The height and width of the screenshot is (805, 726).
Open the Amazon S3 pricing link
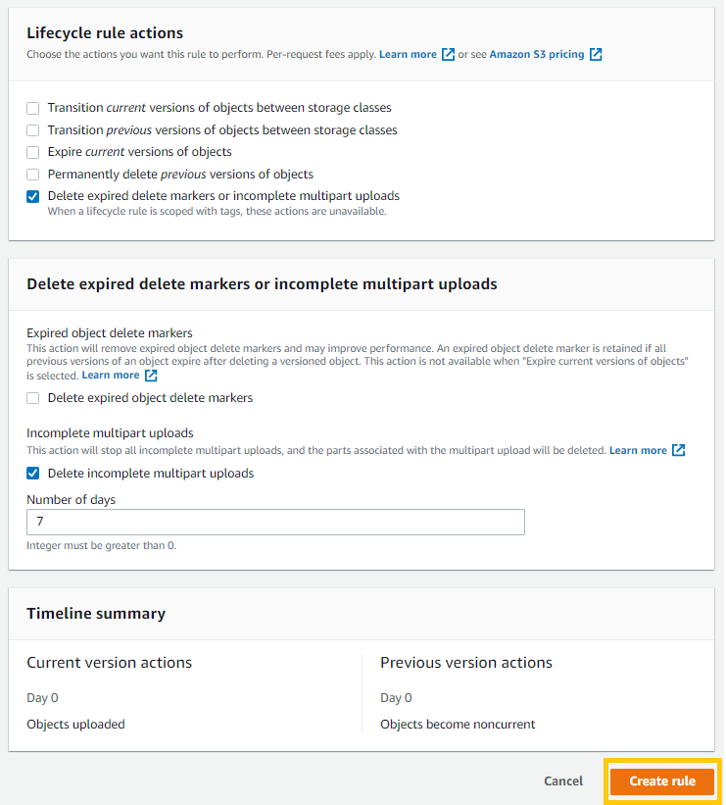[x=537, y=55]
